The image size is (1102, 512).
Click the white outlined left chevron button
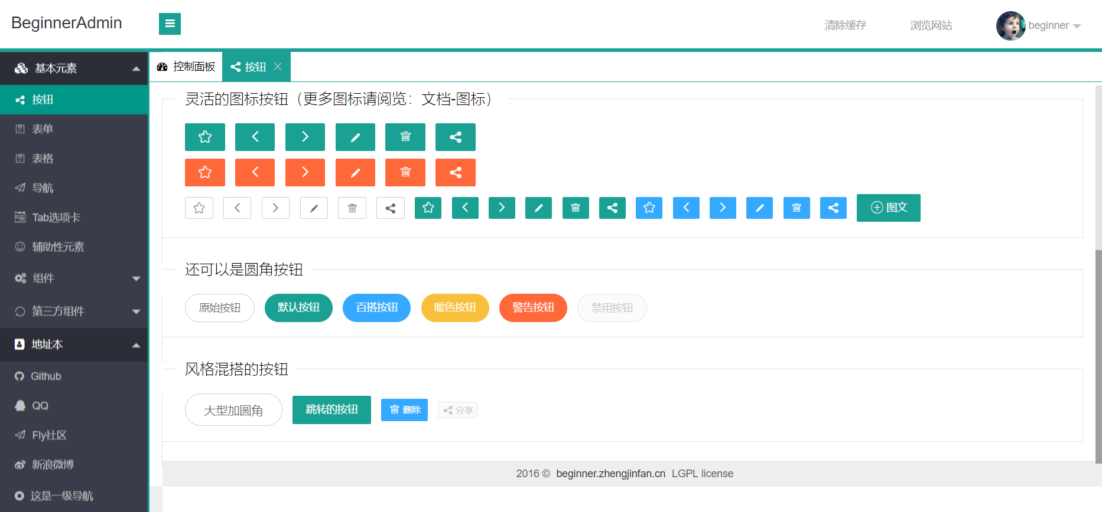pos(237,208)
